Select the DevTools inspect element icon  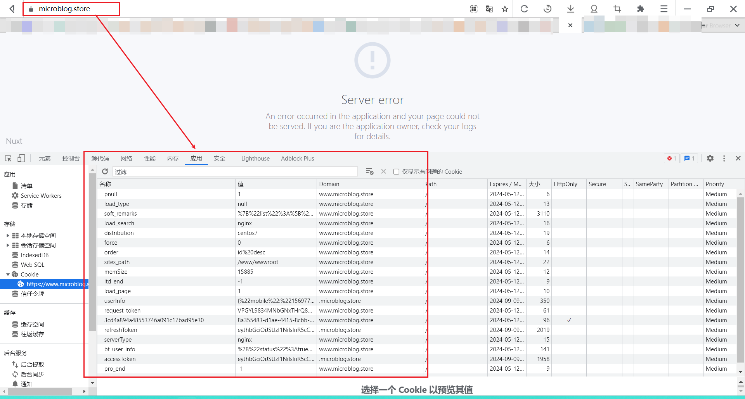(8, 158)
